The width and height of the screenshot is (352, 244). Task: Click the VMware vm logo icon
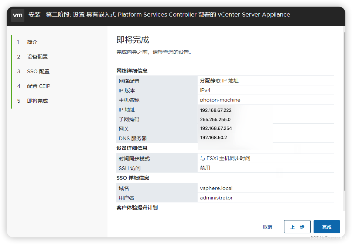coord(17,15)
